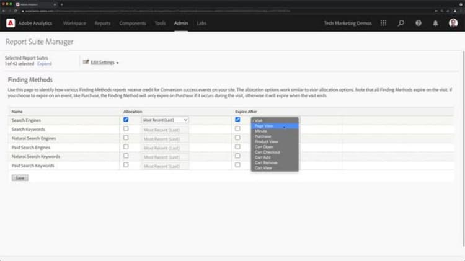This screenshot has height=261, width=465.
Task: Open the search magnifier icon
Action: click(401, 23)
